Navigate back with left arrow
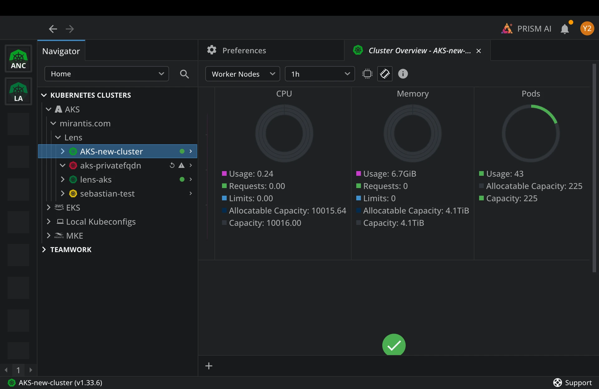Image resolution: width=599 pixels, height=389 pixels. pos(53,29)
